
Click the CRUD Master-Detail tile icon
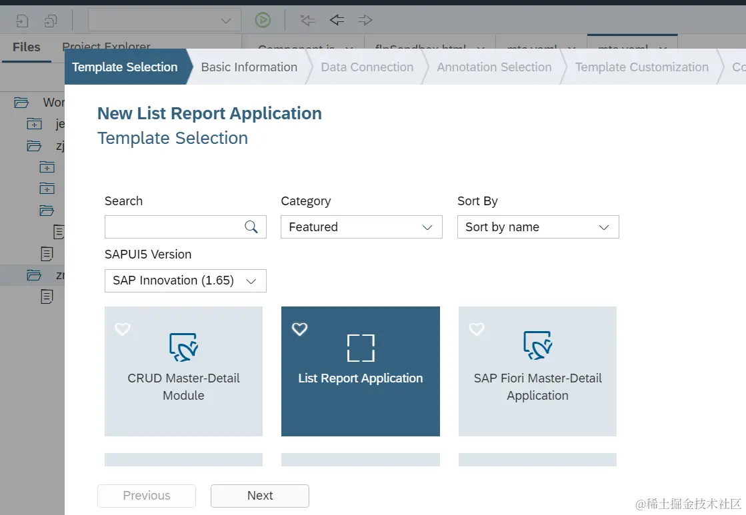click(183, 347)
